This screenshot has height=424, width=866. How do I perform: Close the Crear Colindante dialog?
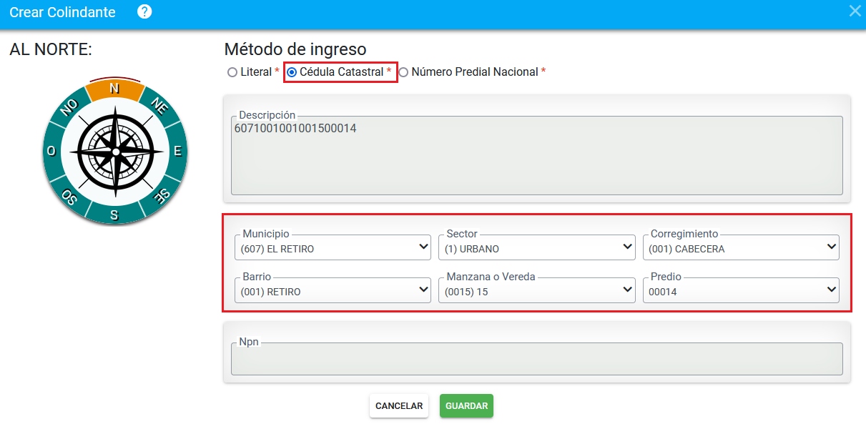tap(855, 11)
